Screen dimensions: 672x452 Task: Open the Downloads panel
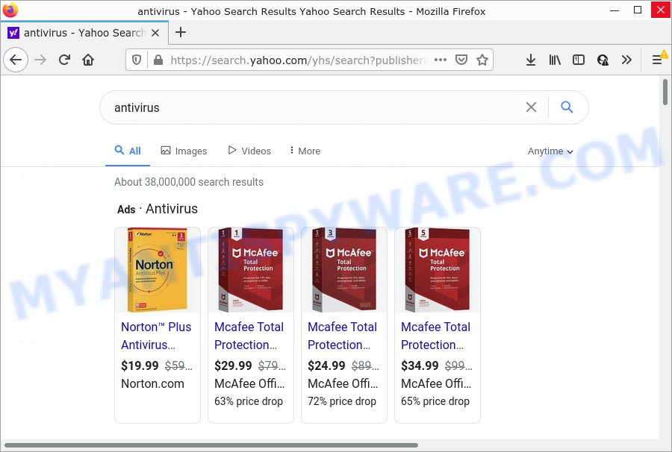coord(531,60)
